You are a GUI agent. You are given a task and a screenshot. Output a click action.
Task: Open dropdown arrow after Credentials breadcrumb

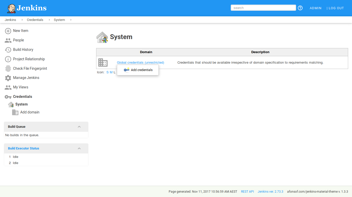[49, 20]
